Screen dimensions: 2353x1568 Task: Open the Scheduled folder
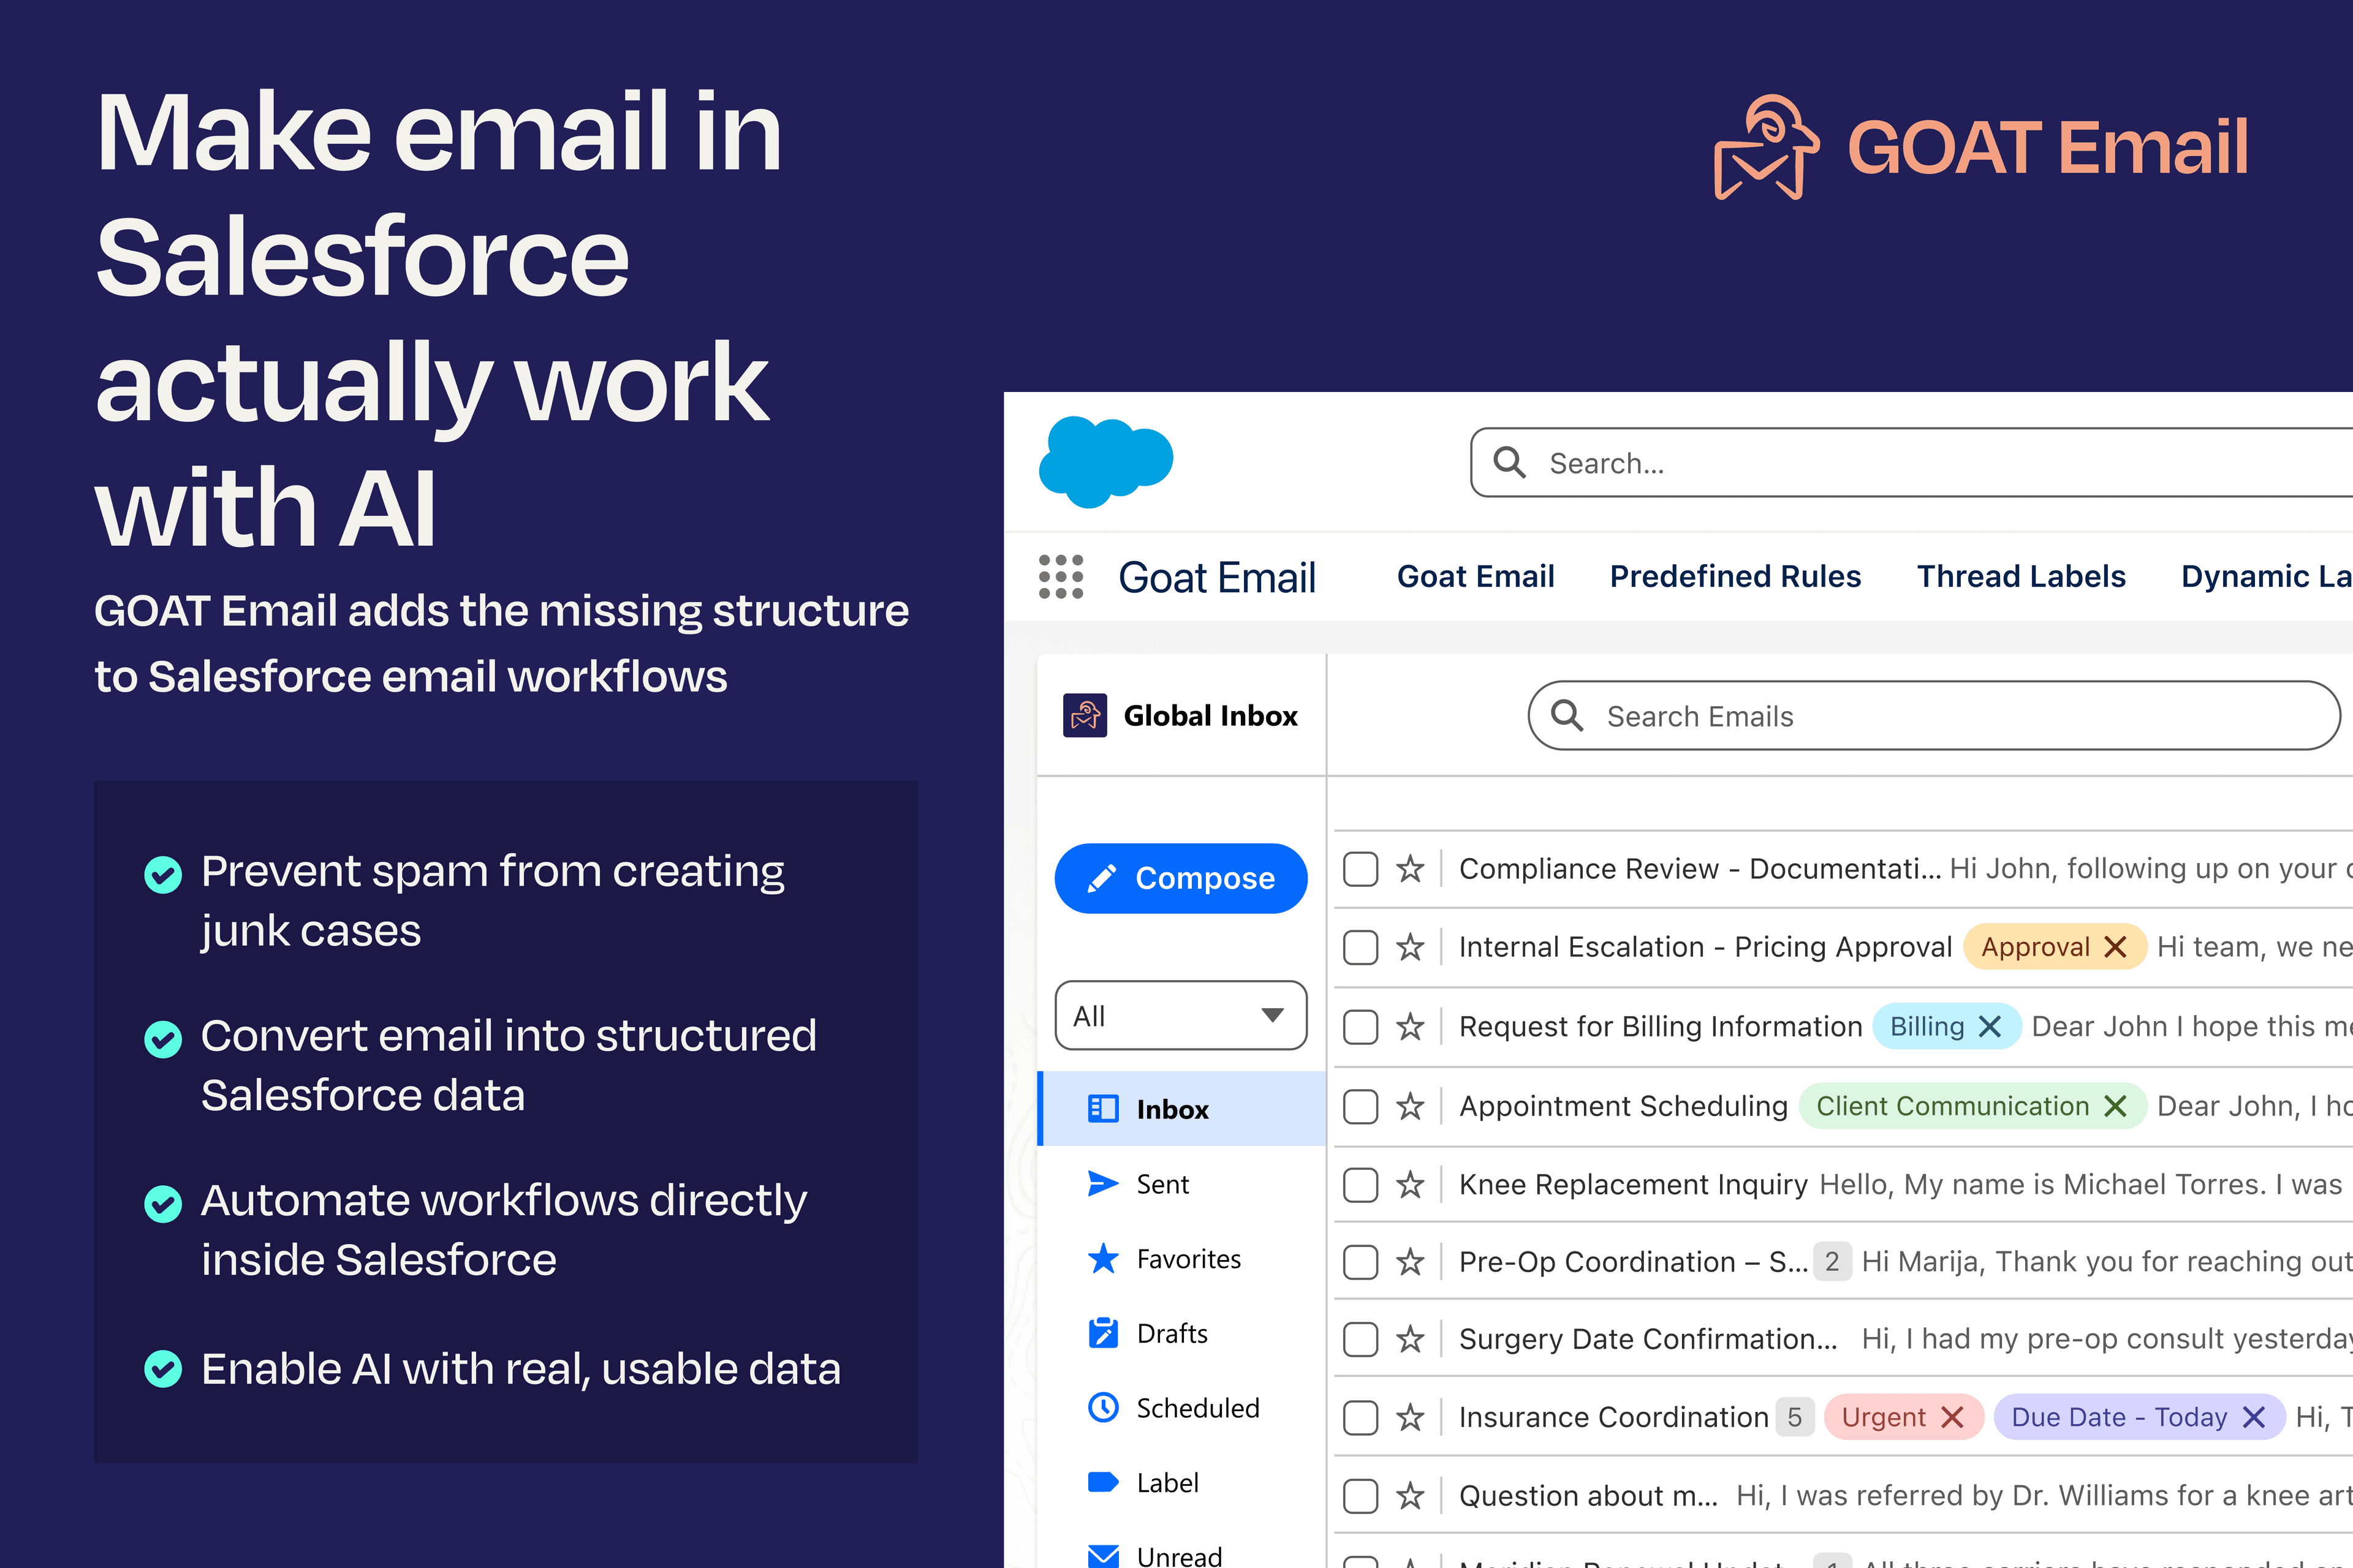(x=1183, y=1408)
